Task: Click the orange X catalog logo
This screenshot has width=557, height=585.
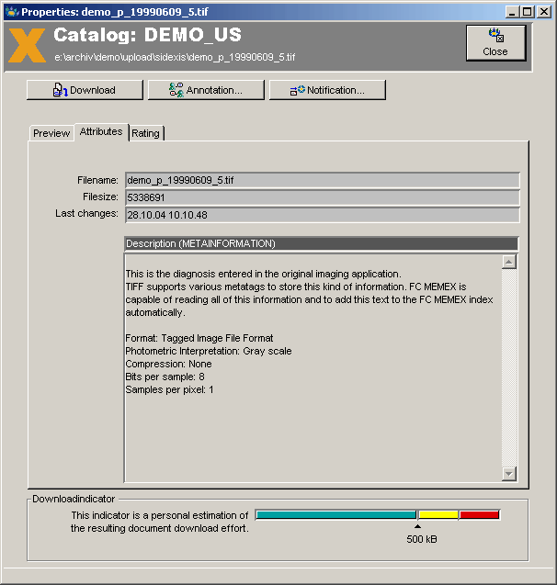Action: coord(27,45)
